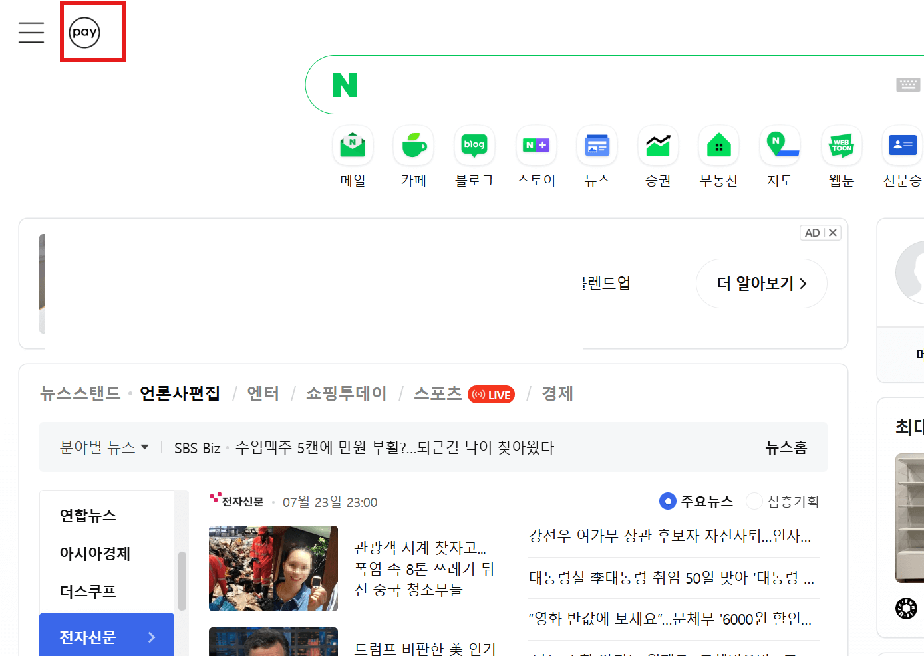Switch to the 엔터 tab

click(263, 393)
